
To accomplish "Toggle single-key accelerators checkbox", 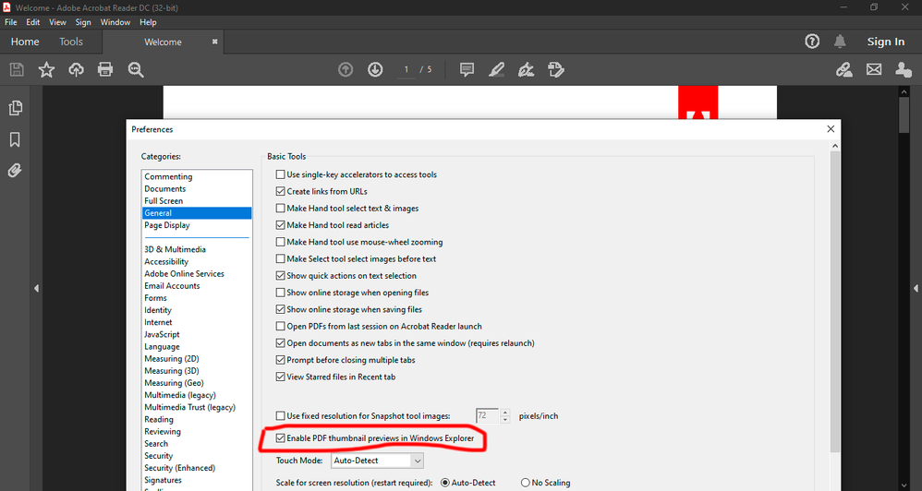I will [x=281, y=174].
